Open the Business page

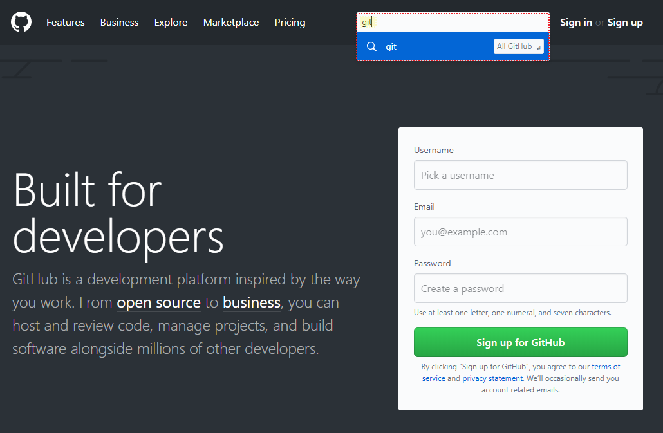point(119,23)
